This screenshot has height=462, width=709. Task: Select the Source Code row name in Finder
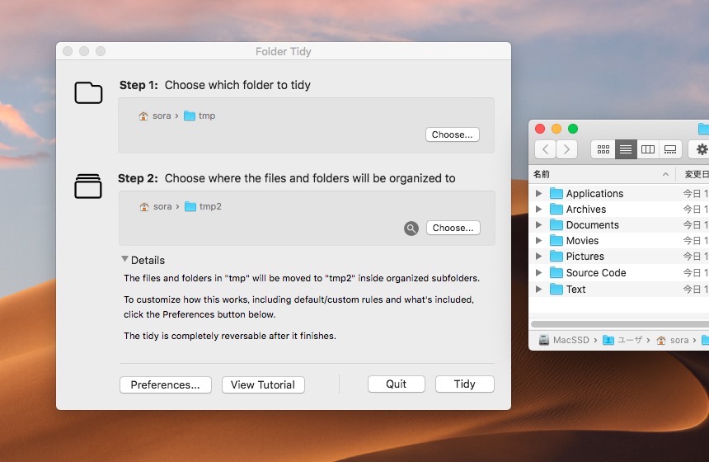pyautogui.click(x=596, y=273)
